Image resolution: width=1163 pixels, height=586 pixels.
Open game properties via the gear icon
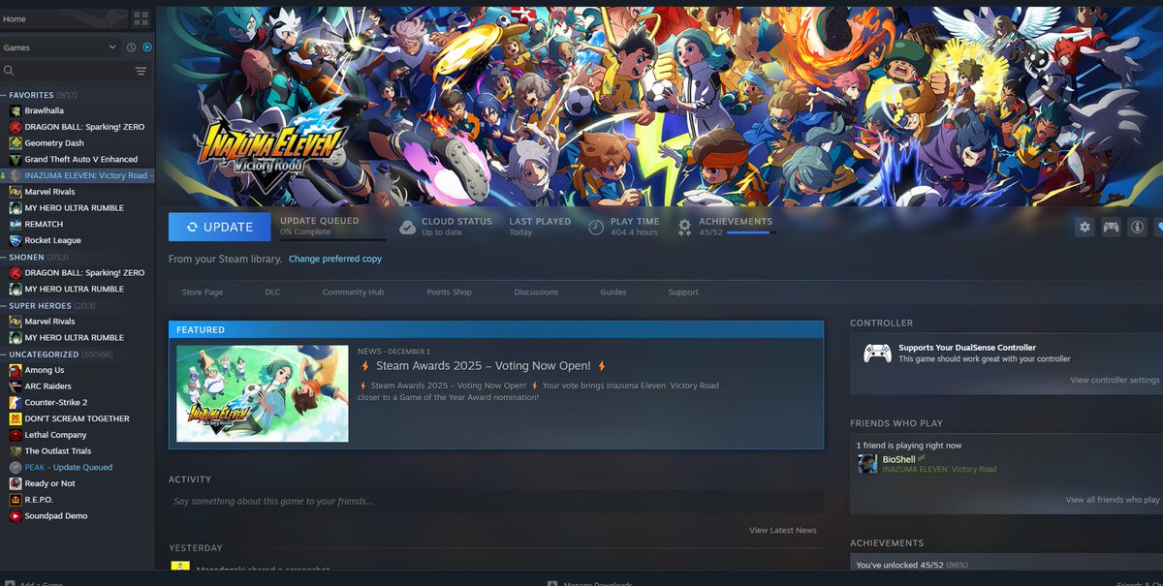tap(1084, 227)
